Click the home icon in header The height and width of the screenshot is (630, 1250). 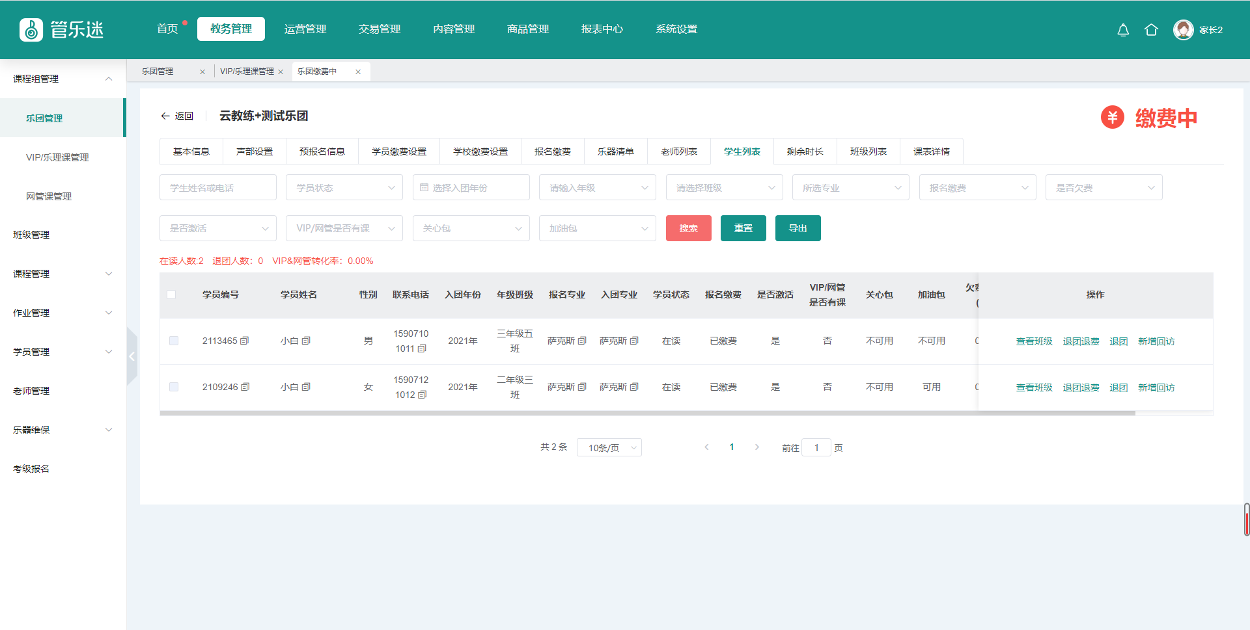pyautogui.click(x=1151, y=30)
